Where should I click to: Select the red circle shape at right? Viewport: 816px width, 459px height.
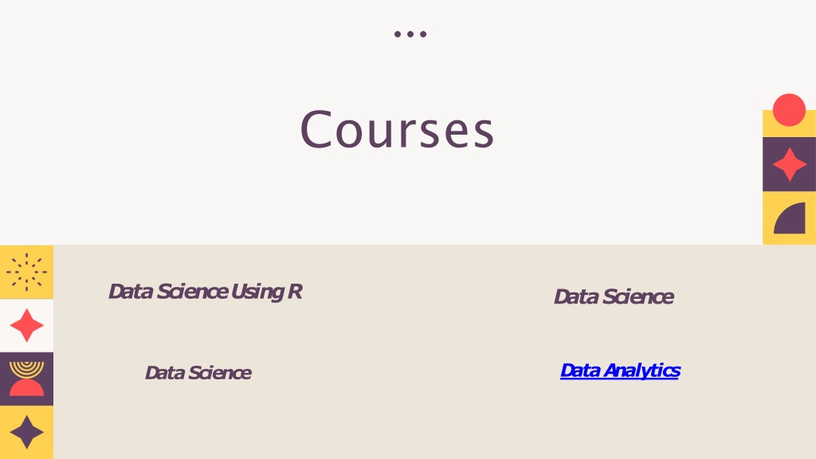[789, 110]
